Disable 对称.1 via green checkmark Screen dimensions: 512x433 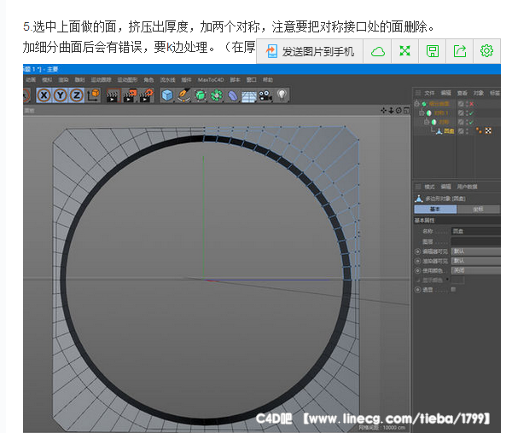click(x=471, y=113)
